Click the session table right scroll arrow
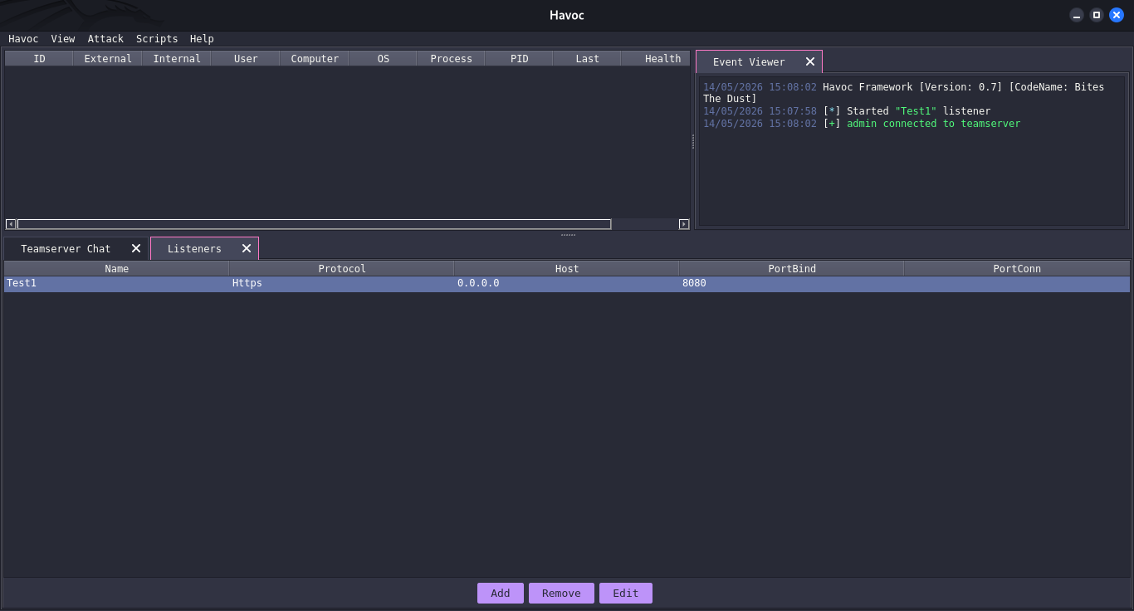This screenshot has width=1134, height=611. point(684,224)
